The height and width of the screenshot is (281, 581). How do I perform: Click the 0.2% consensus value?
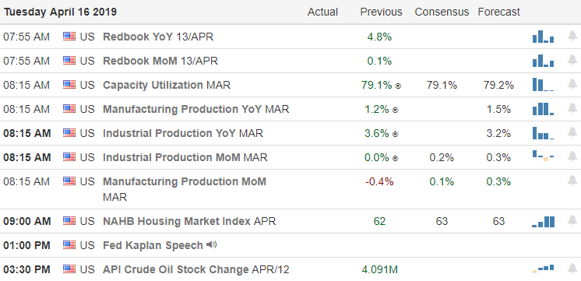pyautogui.click(x=442, y=157)
